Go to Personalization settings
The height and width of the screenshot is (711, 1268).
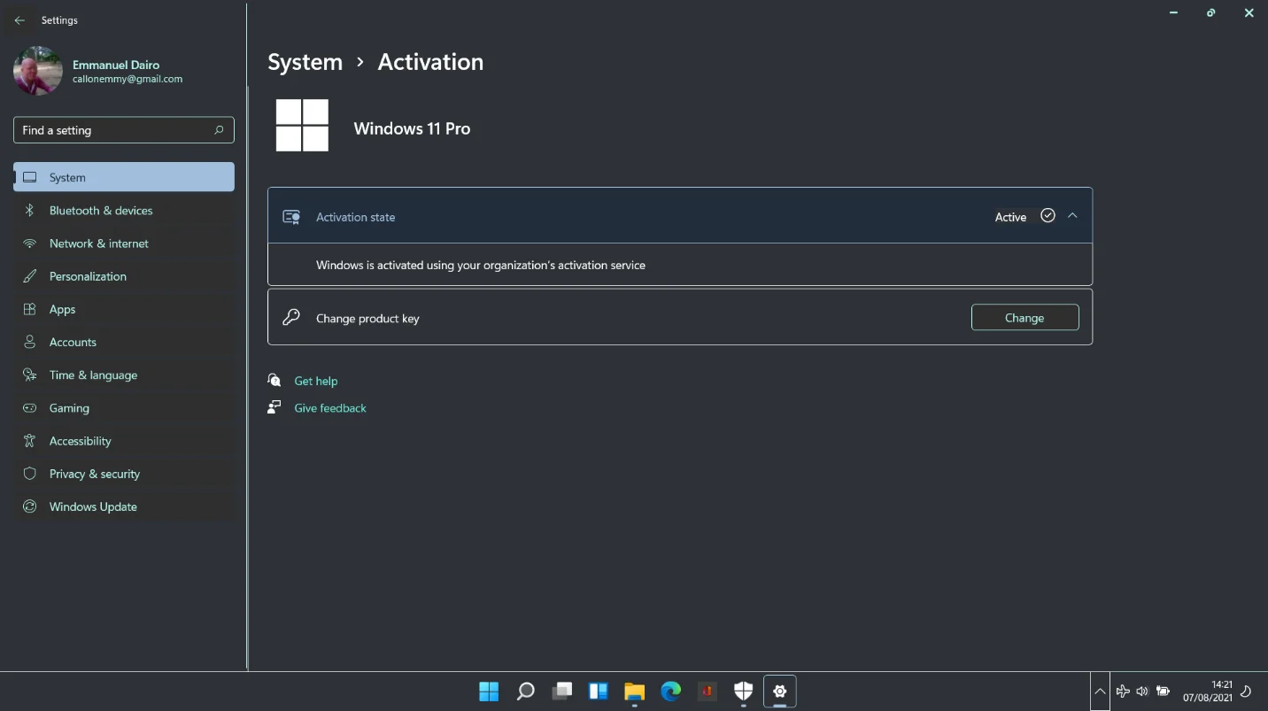tap(124, 276)
